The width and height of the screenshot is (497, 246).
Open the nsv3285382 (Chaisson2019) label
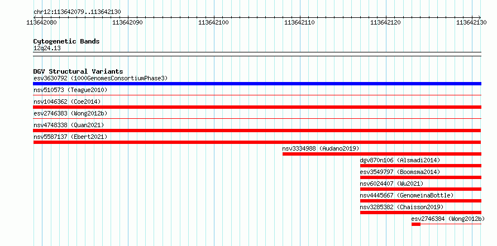402,207
